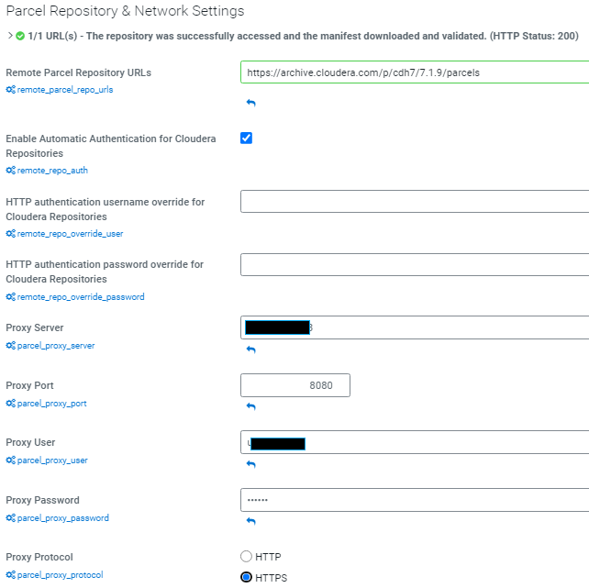Click the "Remote Parcel Repository URLs" label

[x=79, y=72]
